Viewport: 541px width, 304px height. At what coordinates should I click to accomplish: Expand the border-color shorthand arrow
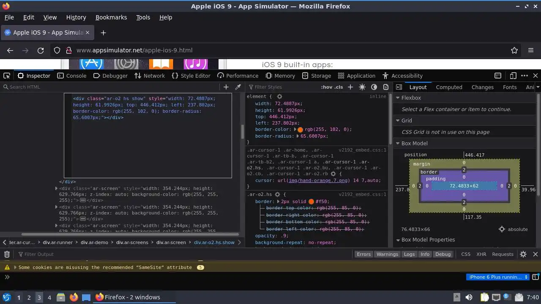coord(295,130)
